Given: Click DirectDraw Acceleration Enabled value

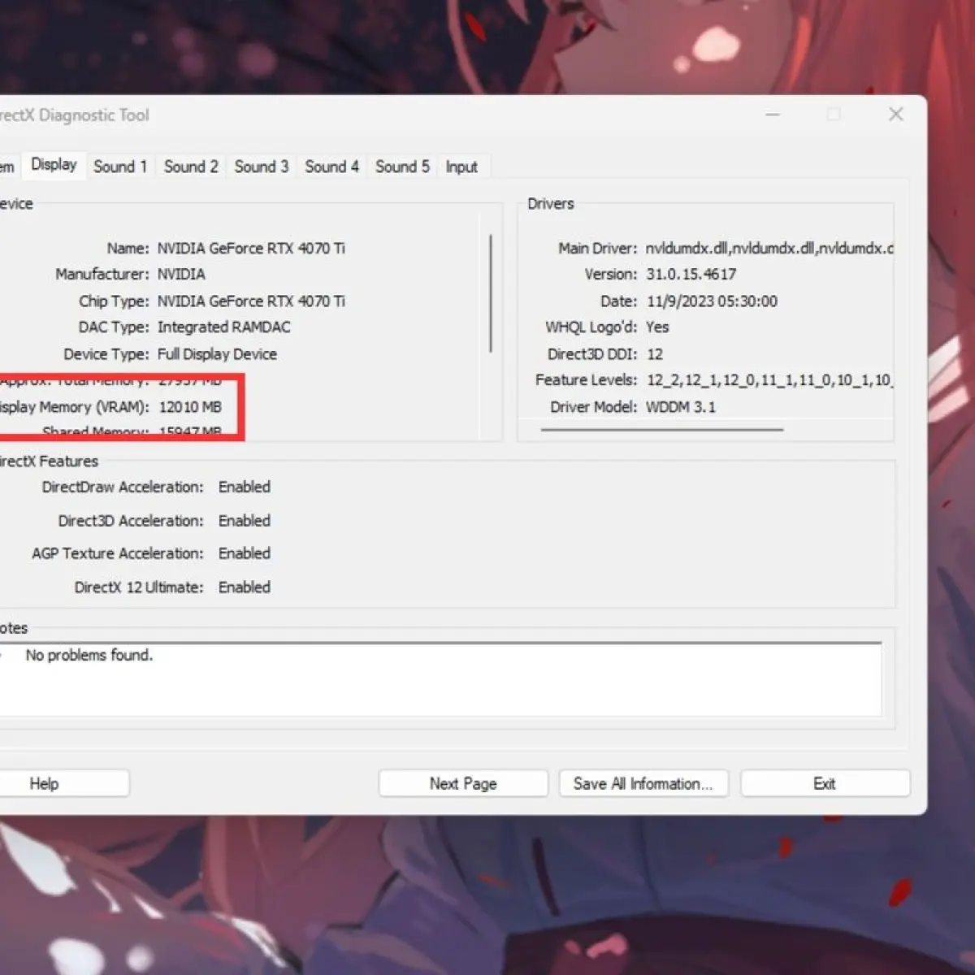Looking at the screenshot, I should (x=245, y=487).
